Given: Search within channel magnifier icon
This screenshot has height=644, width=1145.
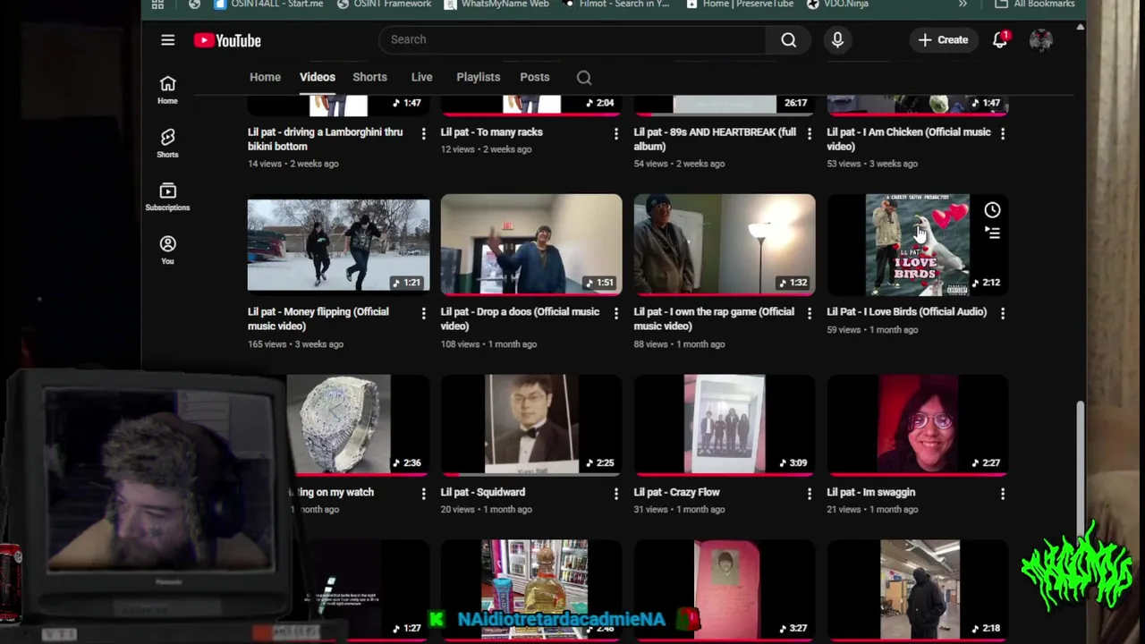Looking at the screenshot, I should (x=584, y=78).
